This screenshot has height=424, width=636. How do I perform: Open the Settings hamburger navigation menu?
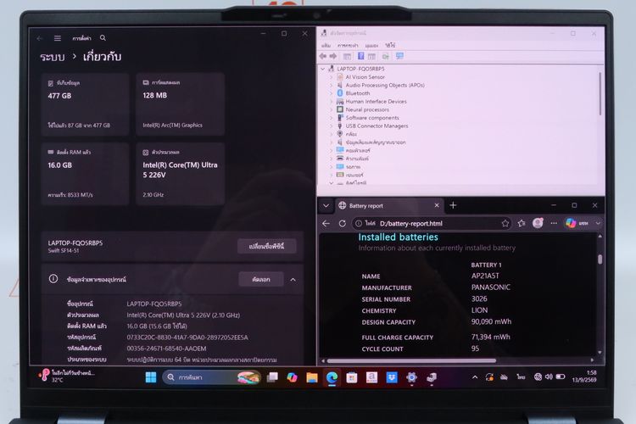click(58, 38)
